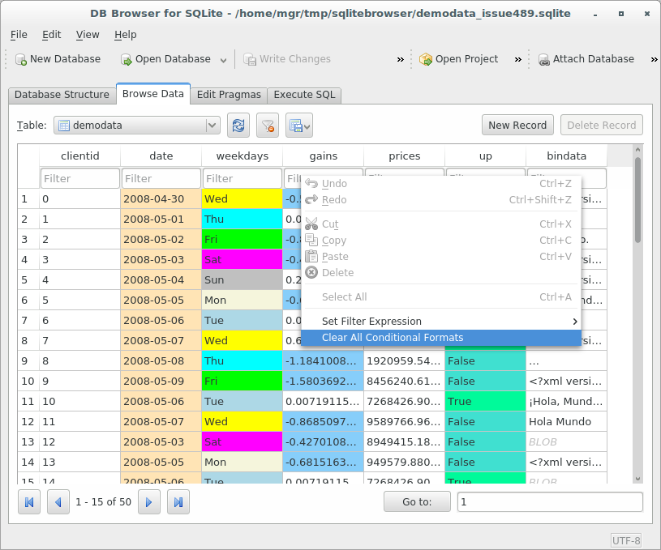The height and width of the screenshot is (550, 661).
Task: Open the File menu
Action: [x=19, y=35]
